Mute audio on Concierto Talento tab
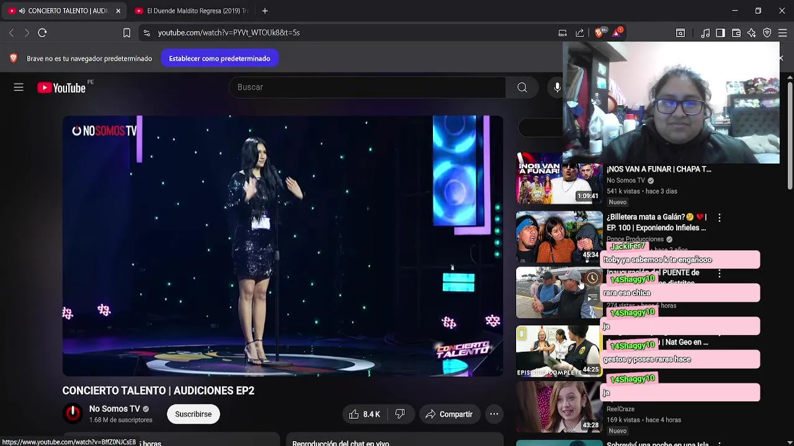 22,11
